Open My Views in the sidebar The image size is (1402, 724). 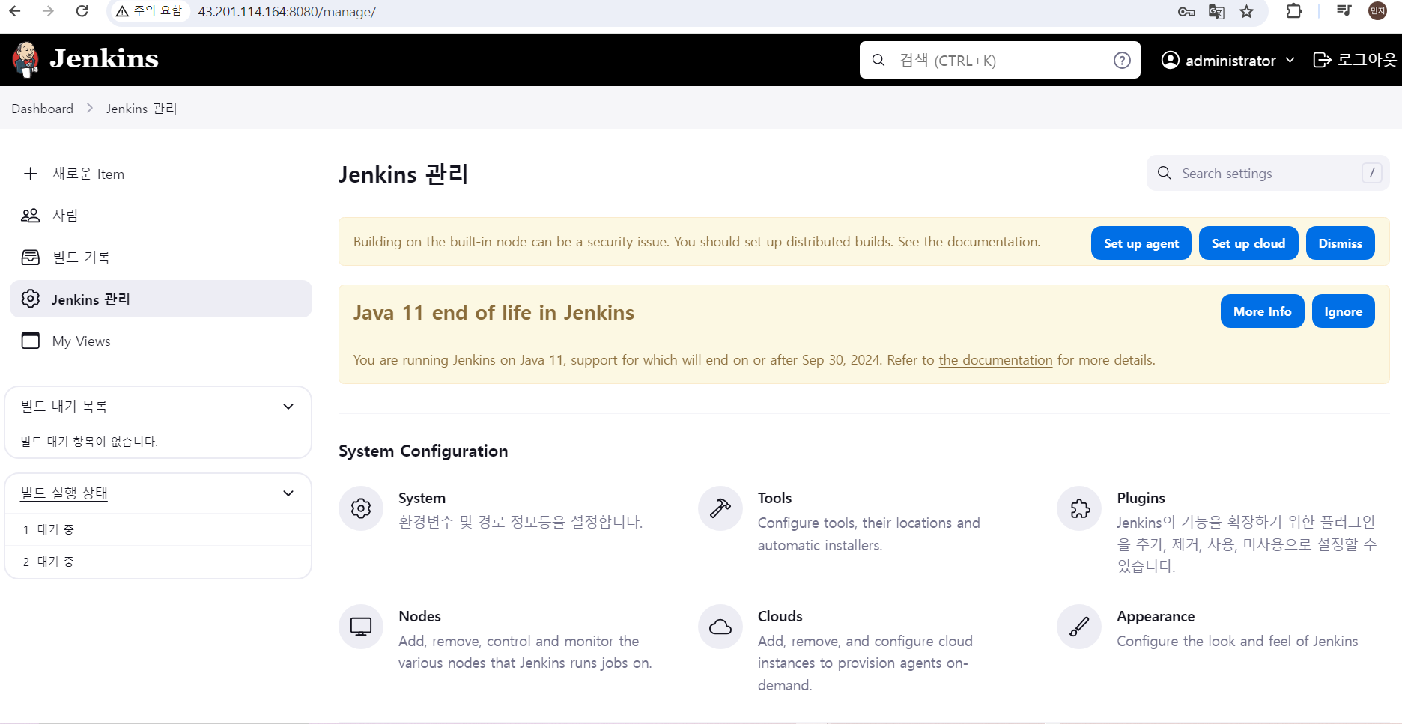161,341
